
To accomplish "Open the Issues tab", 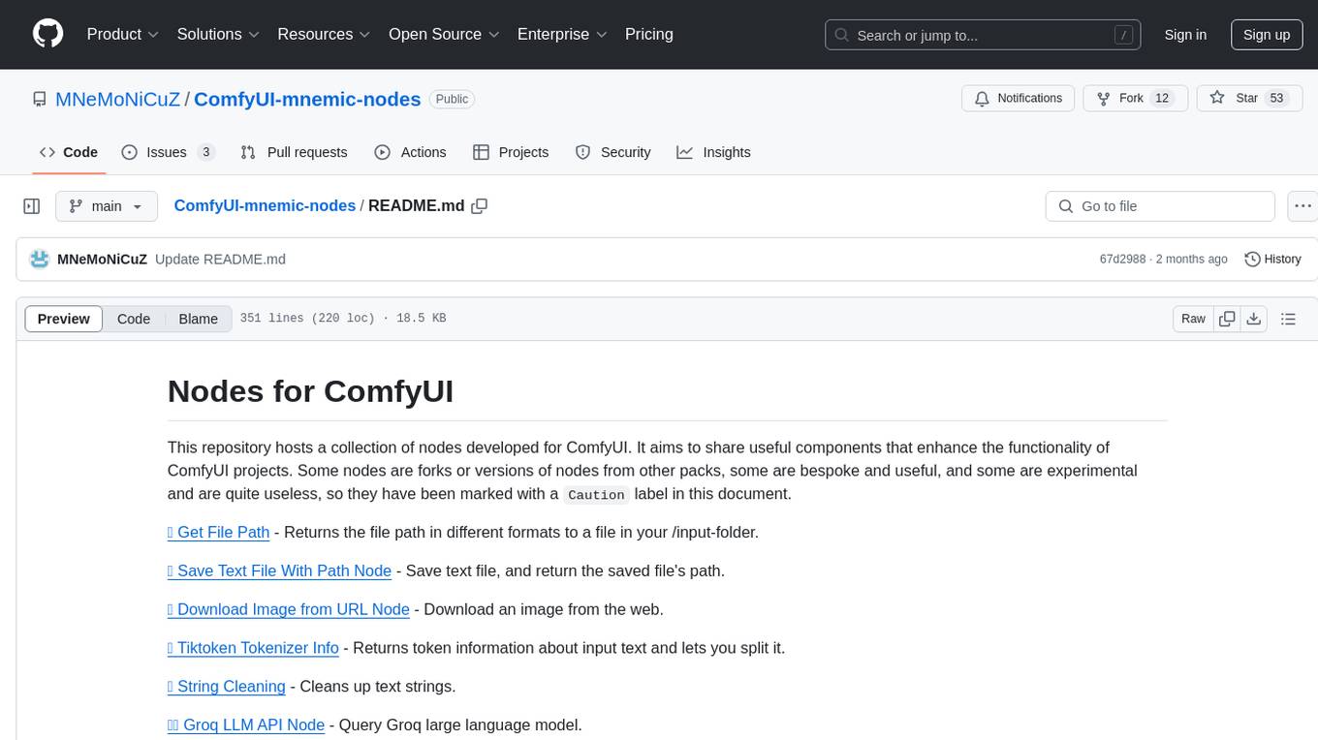I will [168, 152].
